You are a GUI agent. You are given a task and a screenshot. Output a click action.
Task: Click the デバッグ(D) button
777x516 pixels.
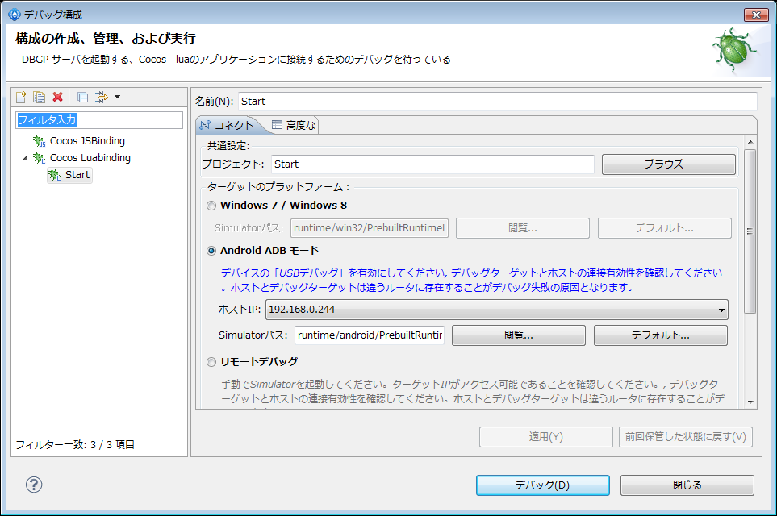coord(542,485)
